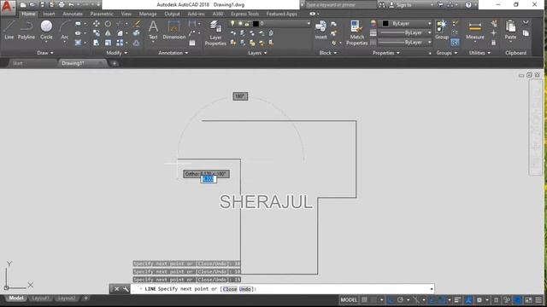Open the layer selection dropdown
Image resolution: width=547 pixels, height=307 pixels.
click(x=309, y=23)
